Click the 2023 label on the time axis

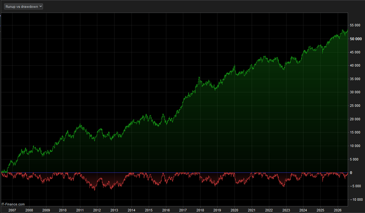tap(286, 210)
